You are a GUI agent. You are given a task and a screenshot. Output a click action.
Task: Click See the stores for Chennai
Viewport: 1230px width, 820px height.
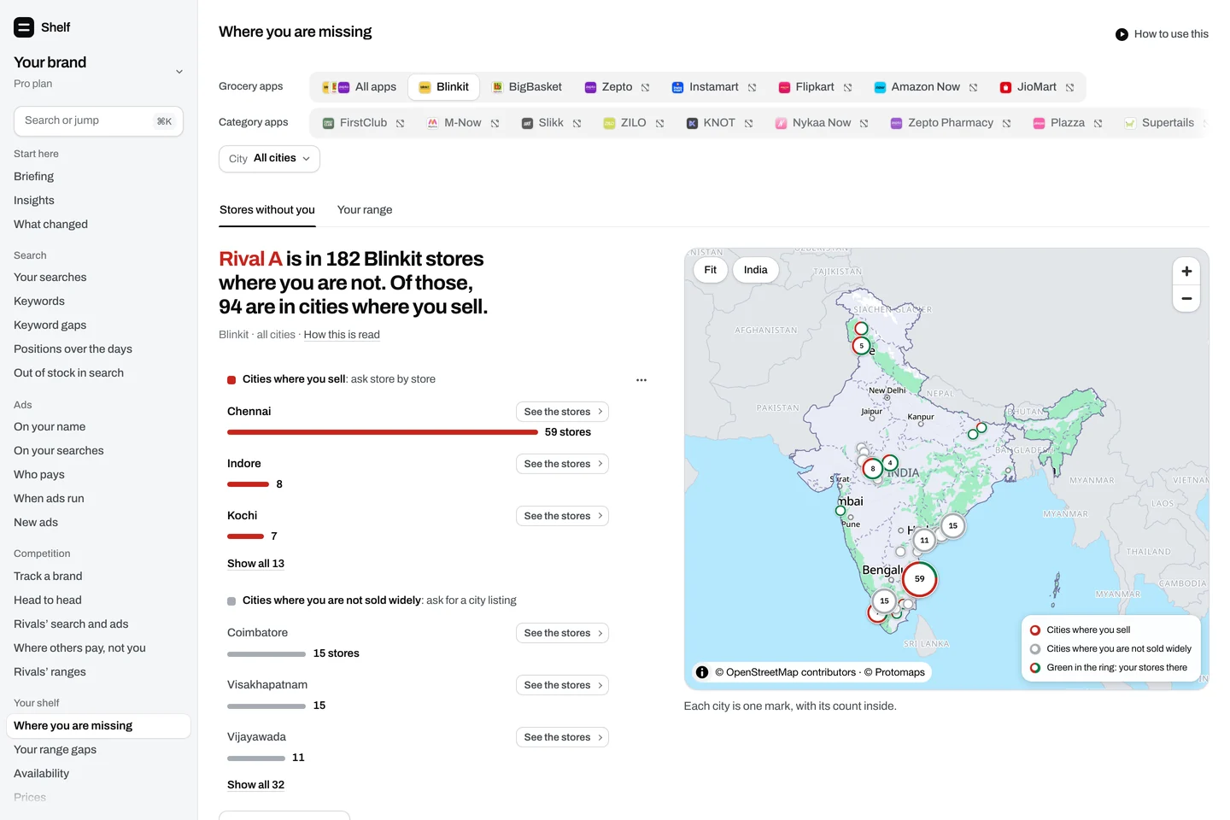[x=562, y=412]
